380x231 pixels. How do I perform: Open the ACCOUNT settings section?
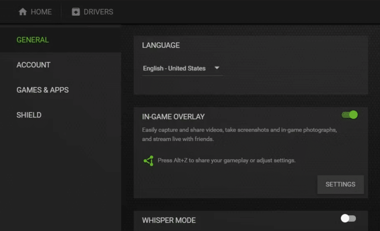tap(33, 65)
